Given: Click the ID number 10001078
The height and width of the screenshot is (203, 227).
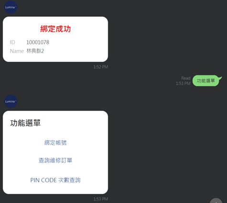Looking at the screenshot, I should [38, 42].
